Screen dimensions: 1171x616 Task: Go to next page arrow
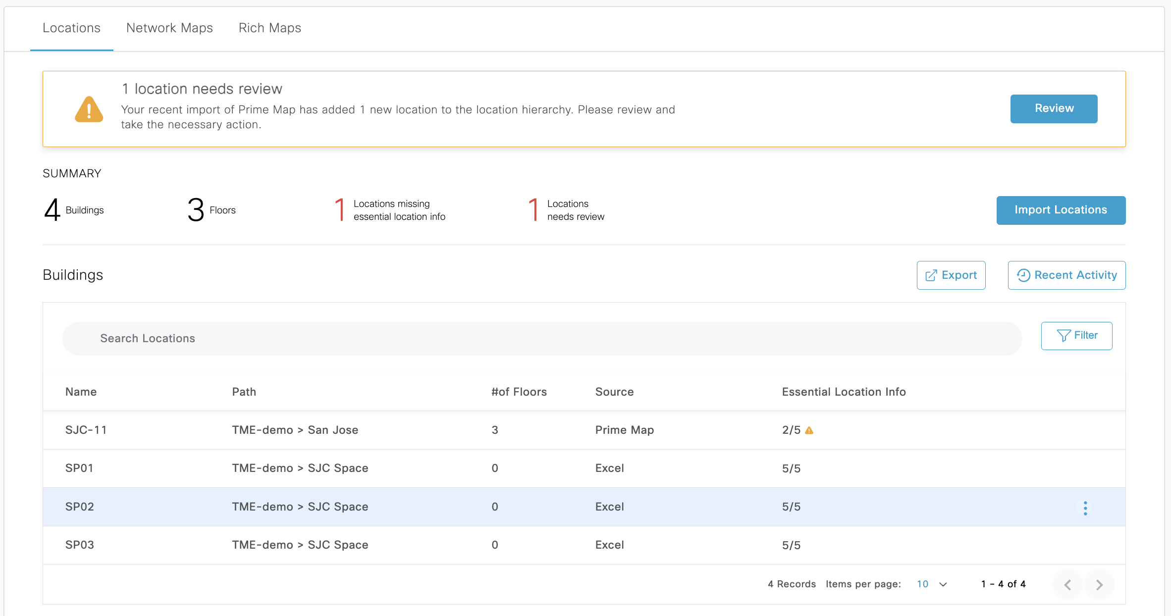(x=1099, y=585)
